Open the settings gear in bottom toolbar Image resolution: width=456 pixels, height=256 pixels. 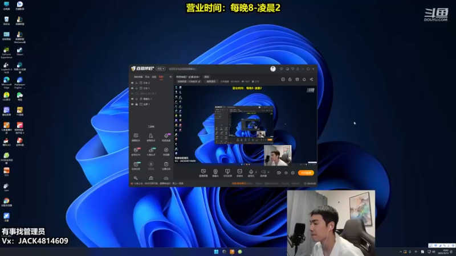pyautogui.click(x=293, y=173)
